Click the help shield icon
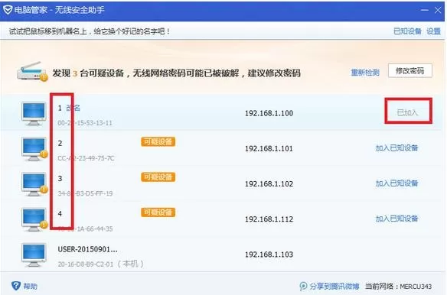Viewport: 447px width, 295px height. coord(16,286)
